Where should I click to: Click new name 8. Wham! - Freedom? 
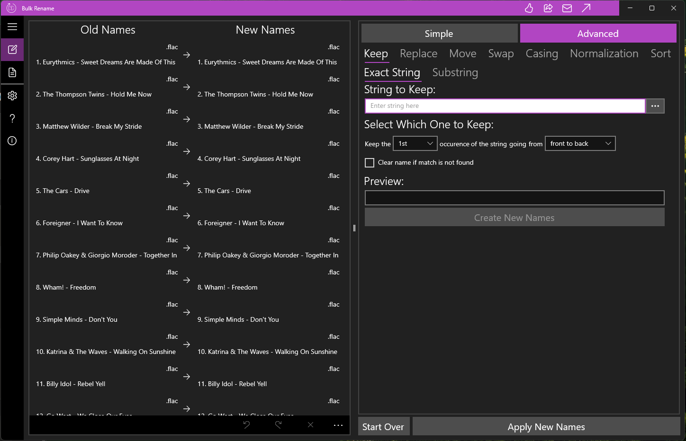pyautogui.click(x=227, y=287)
